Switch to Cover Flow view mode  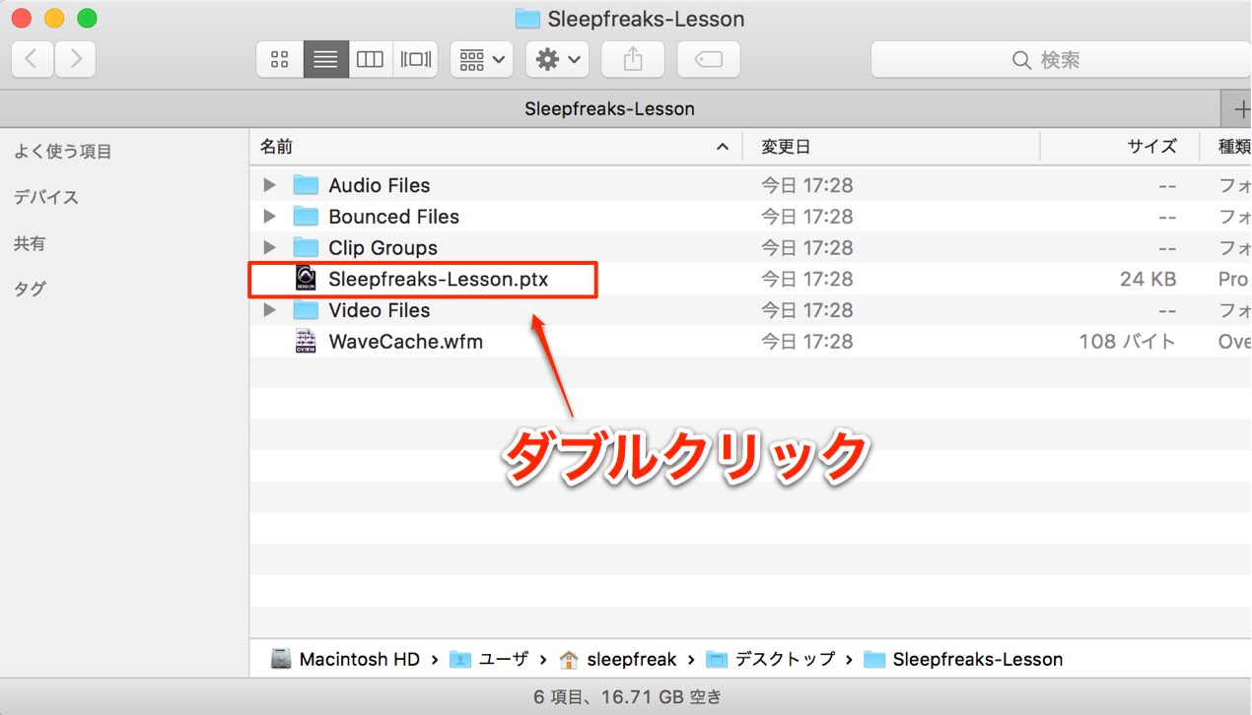tap(415, 60)
